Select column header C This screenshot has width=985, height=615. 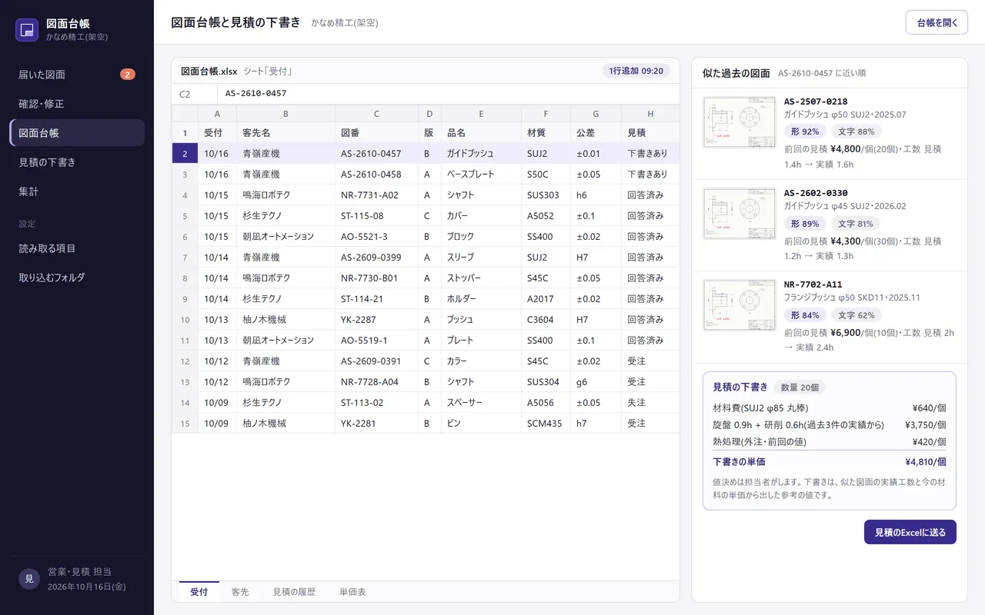[x=376, y=114]
